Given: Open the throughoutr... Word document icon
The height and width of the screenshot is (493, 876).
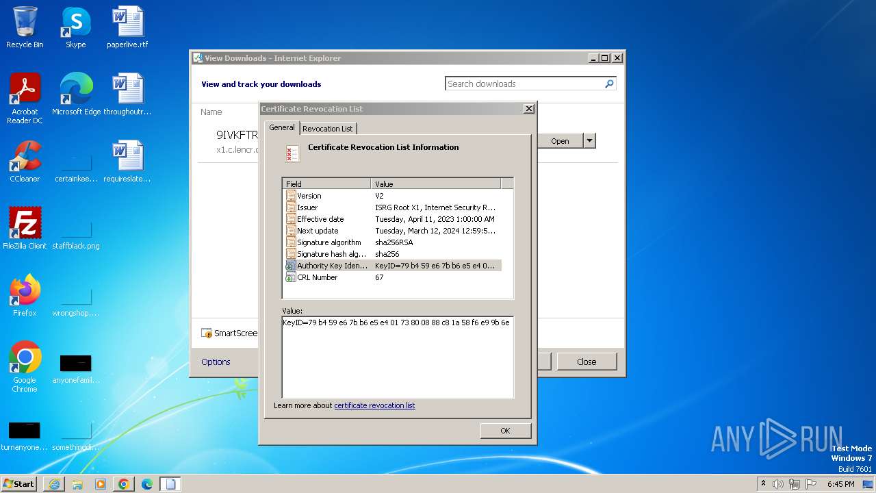Looking at the screenshot, I should click(127, 94).
